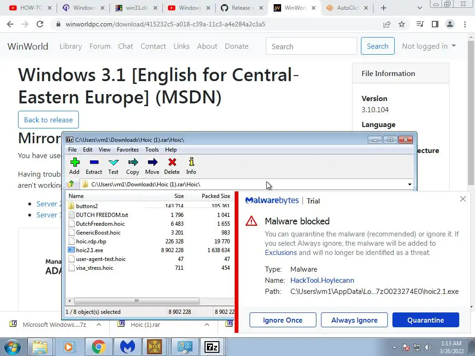
Task: Click the Windows Start button
Action: pyautogui.click(x=12, y=347)
